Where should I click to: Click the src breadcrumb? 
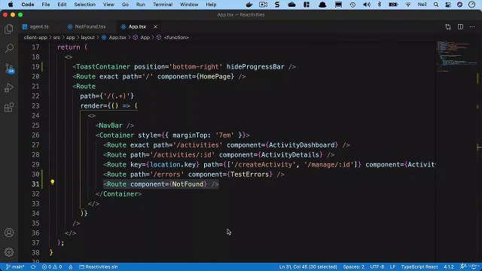(x=56, y=38)
